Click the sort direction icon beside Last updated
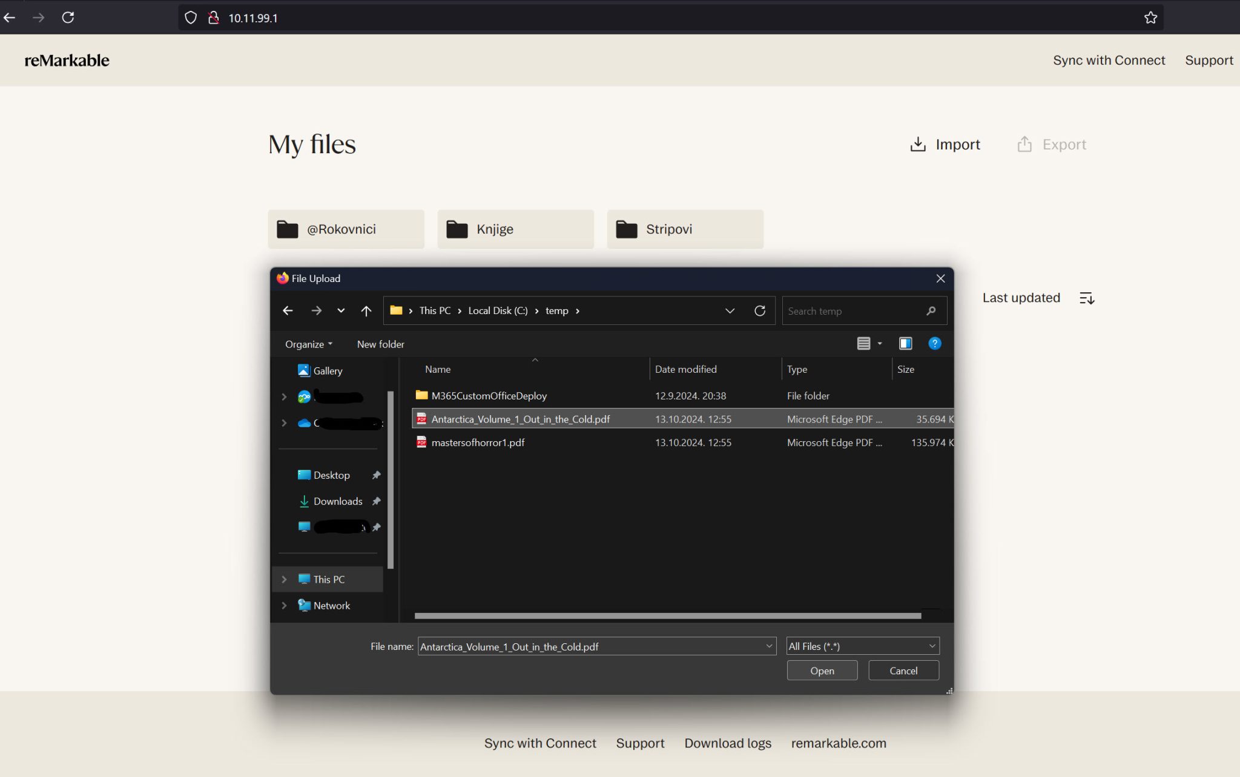The image size is (1240, 777). coord(1087,297)
